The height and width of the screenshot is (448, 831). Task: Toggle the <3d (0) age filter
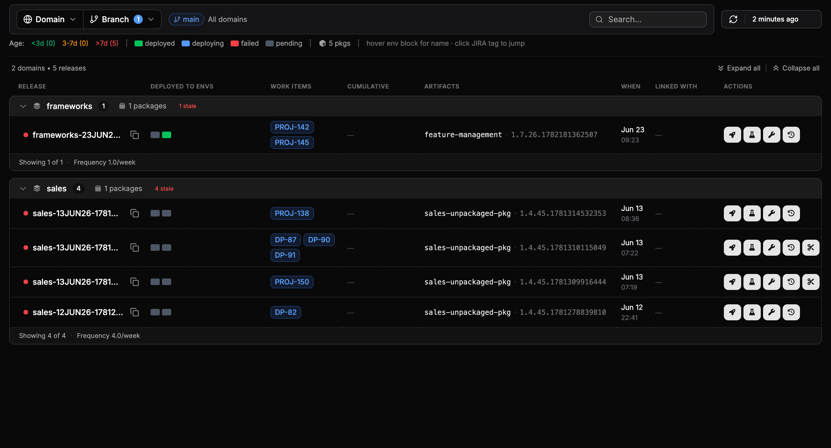coord(43,43)
